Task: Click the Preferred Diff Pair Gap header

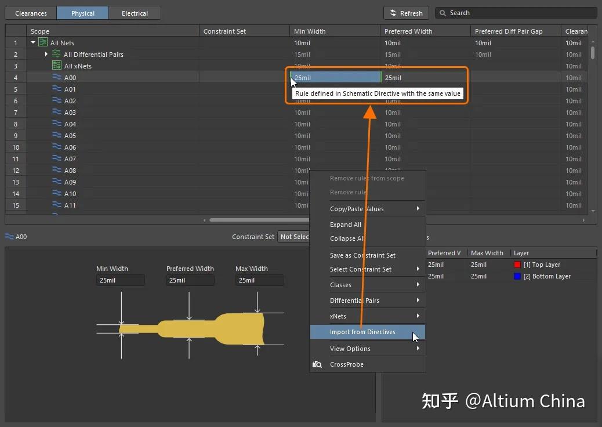Action: click(516, 31)
